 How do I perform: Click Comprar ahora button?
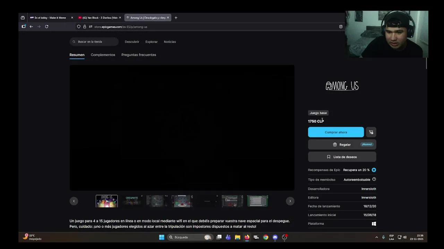point(336,132)
